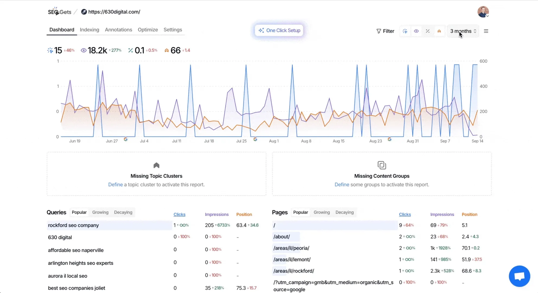538x293 pixels.
Task: Open the chat support bubble
Action: coord(519,276)
